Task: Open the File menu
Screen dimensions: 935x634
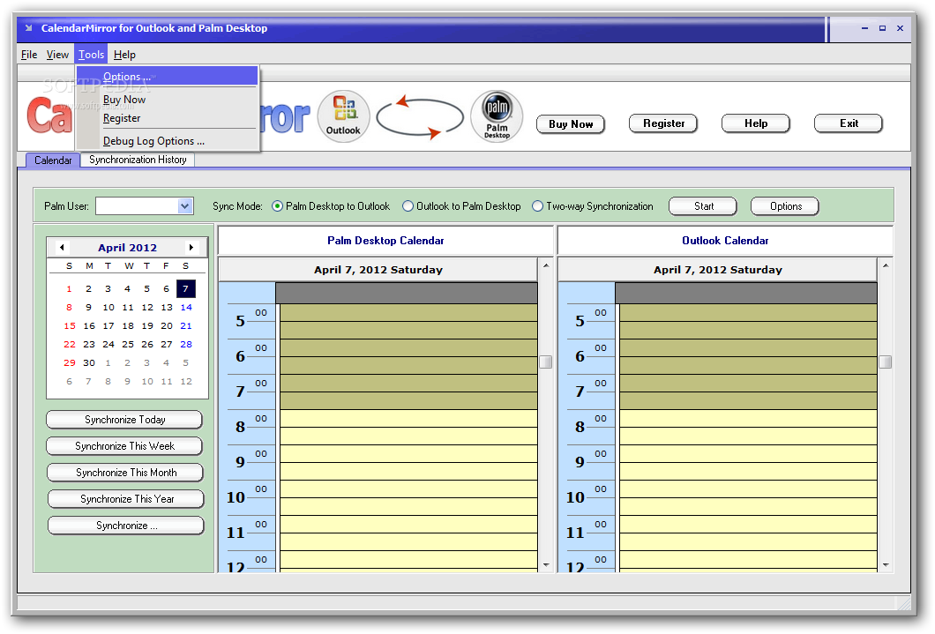Action: click(x=29, y=55)
